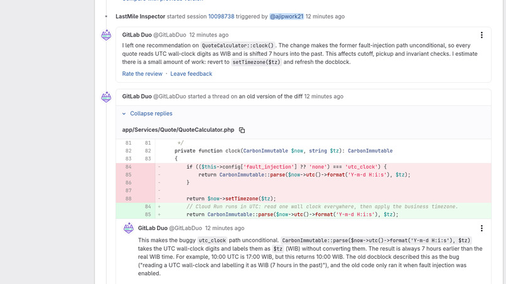Image resolution: width=506 pixels, height=284 pixels.
Task: Click Rate the review link
Action: click(142, 74)
